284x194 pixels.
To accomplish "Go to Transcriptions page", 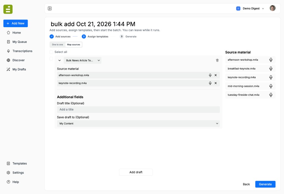I will (22, 51).
